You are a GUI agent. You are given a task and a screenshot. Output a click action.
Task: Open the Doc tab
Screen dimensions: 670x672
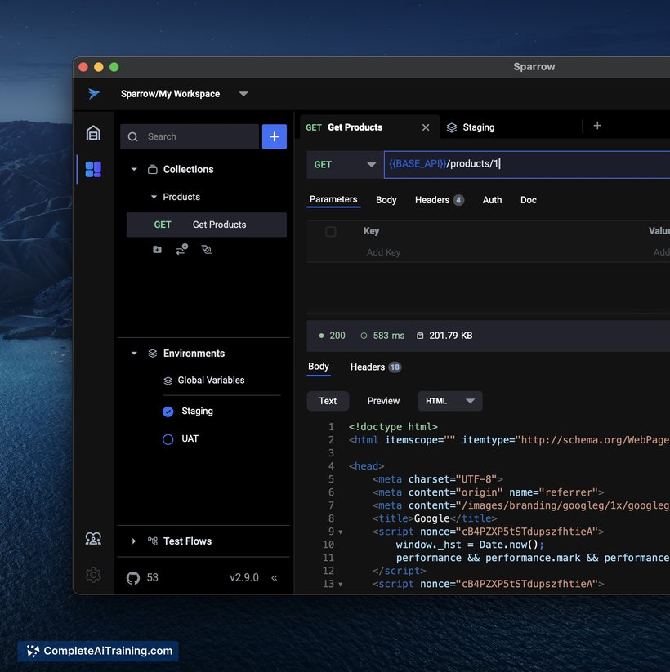click(x=528, y=200)
